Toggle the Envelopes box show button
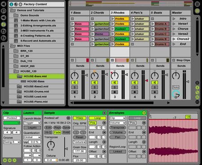This screenshot has width=202, height=165. point(144,113)
